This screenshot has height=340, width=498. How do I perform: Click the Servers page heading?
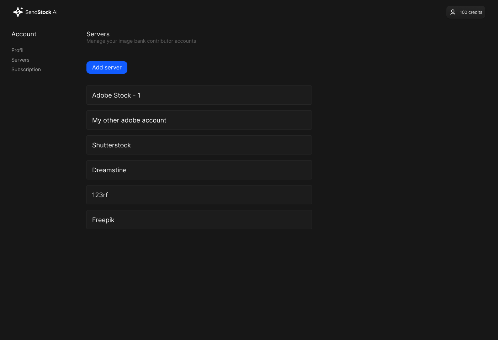(x=98, y=34)
